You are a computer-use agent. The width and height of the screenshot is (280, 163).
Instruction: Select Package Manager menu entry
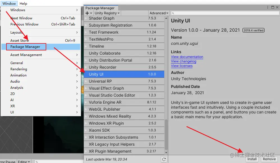pyautogui.click(x=41, y=46)
